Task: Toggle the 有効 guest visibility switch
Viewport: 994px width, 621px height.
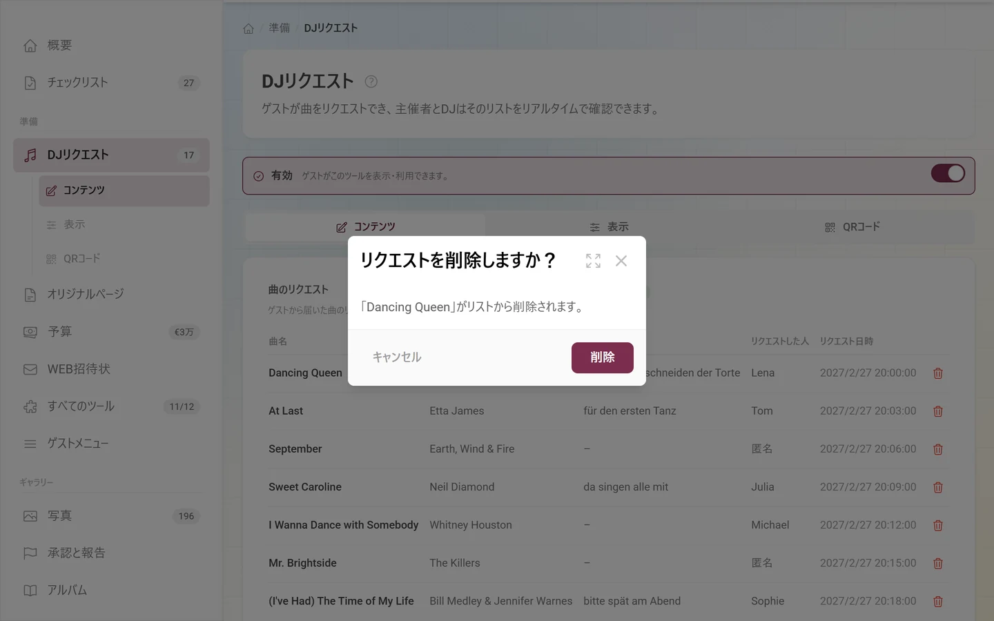Action: click(948, 173)
